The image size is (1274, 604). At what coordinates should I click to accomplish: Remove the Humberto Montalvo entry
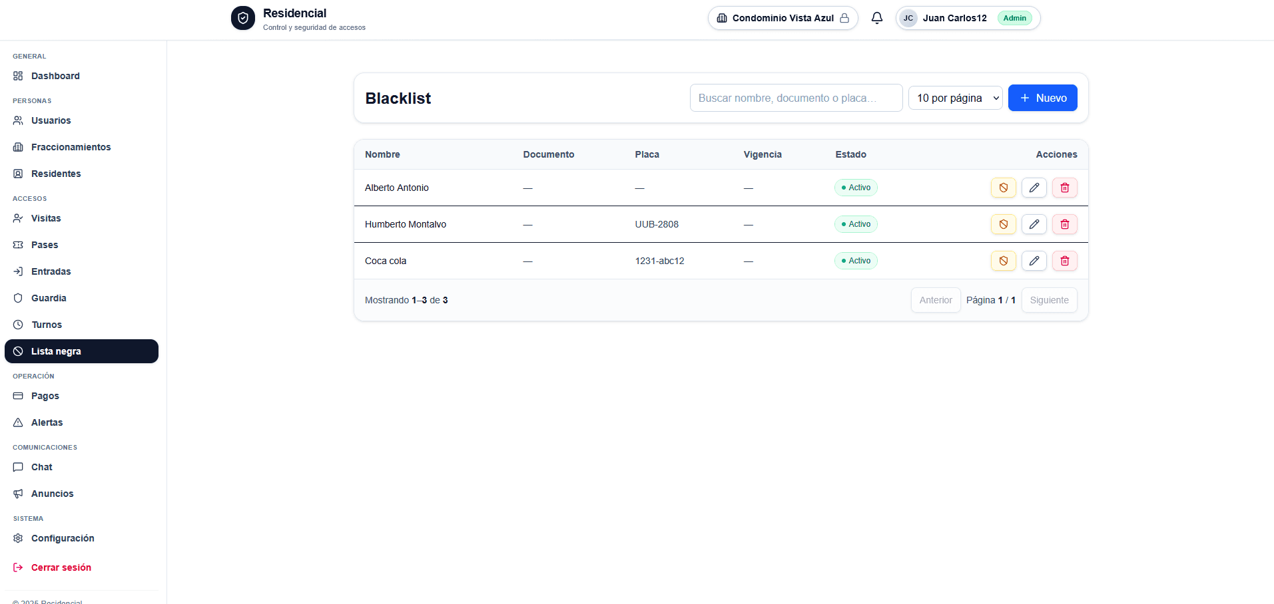(x=1064, y=224)
